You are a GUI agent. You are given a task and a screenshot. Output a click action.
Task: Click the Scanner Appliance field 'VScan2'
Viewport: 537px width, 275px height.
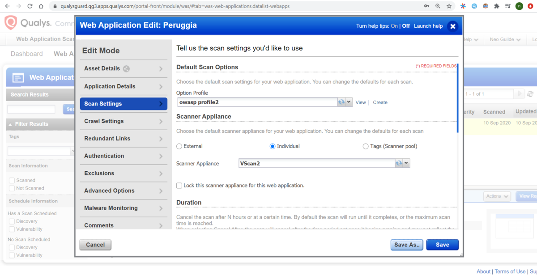(316, 163)
